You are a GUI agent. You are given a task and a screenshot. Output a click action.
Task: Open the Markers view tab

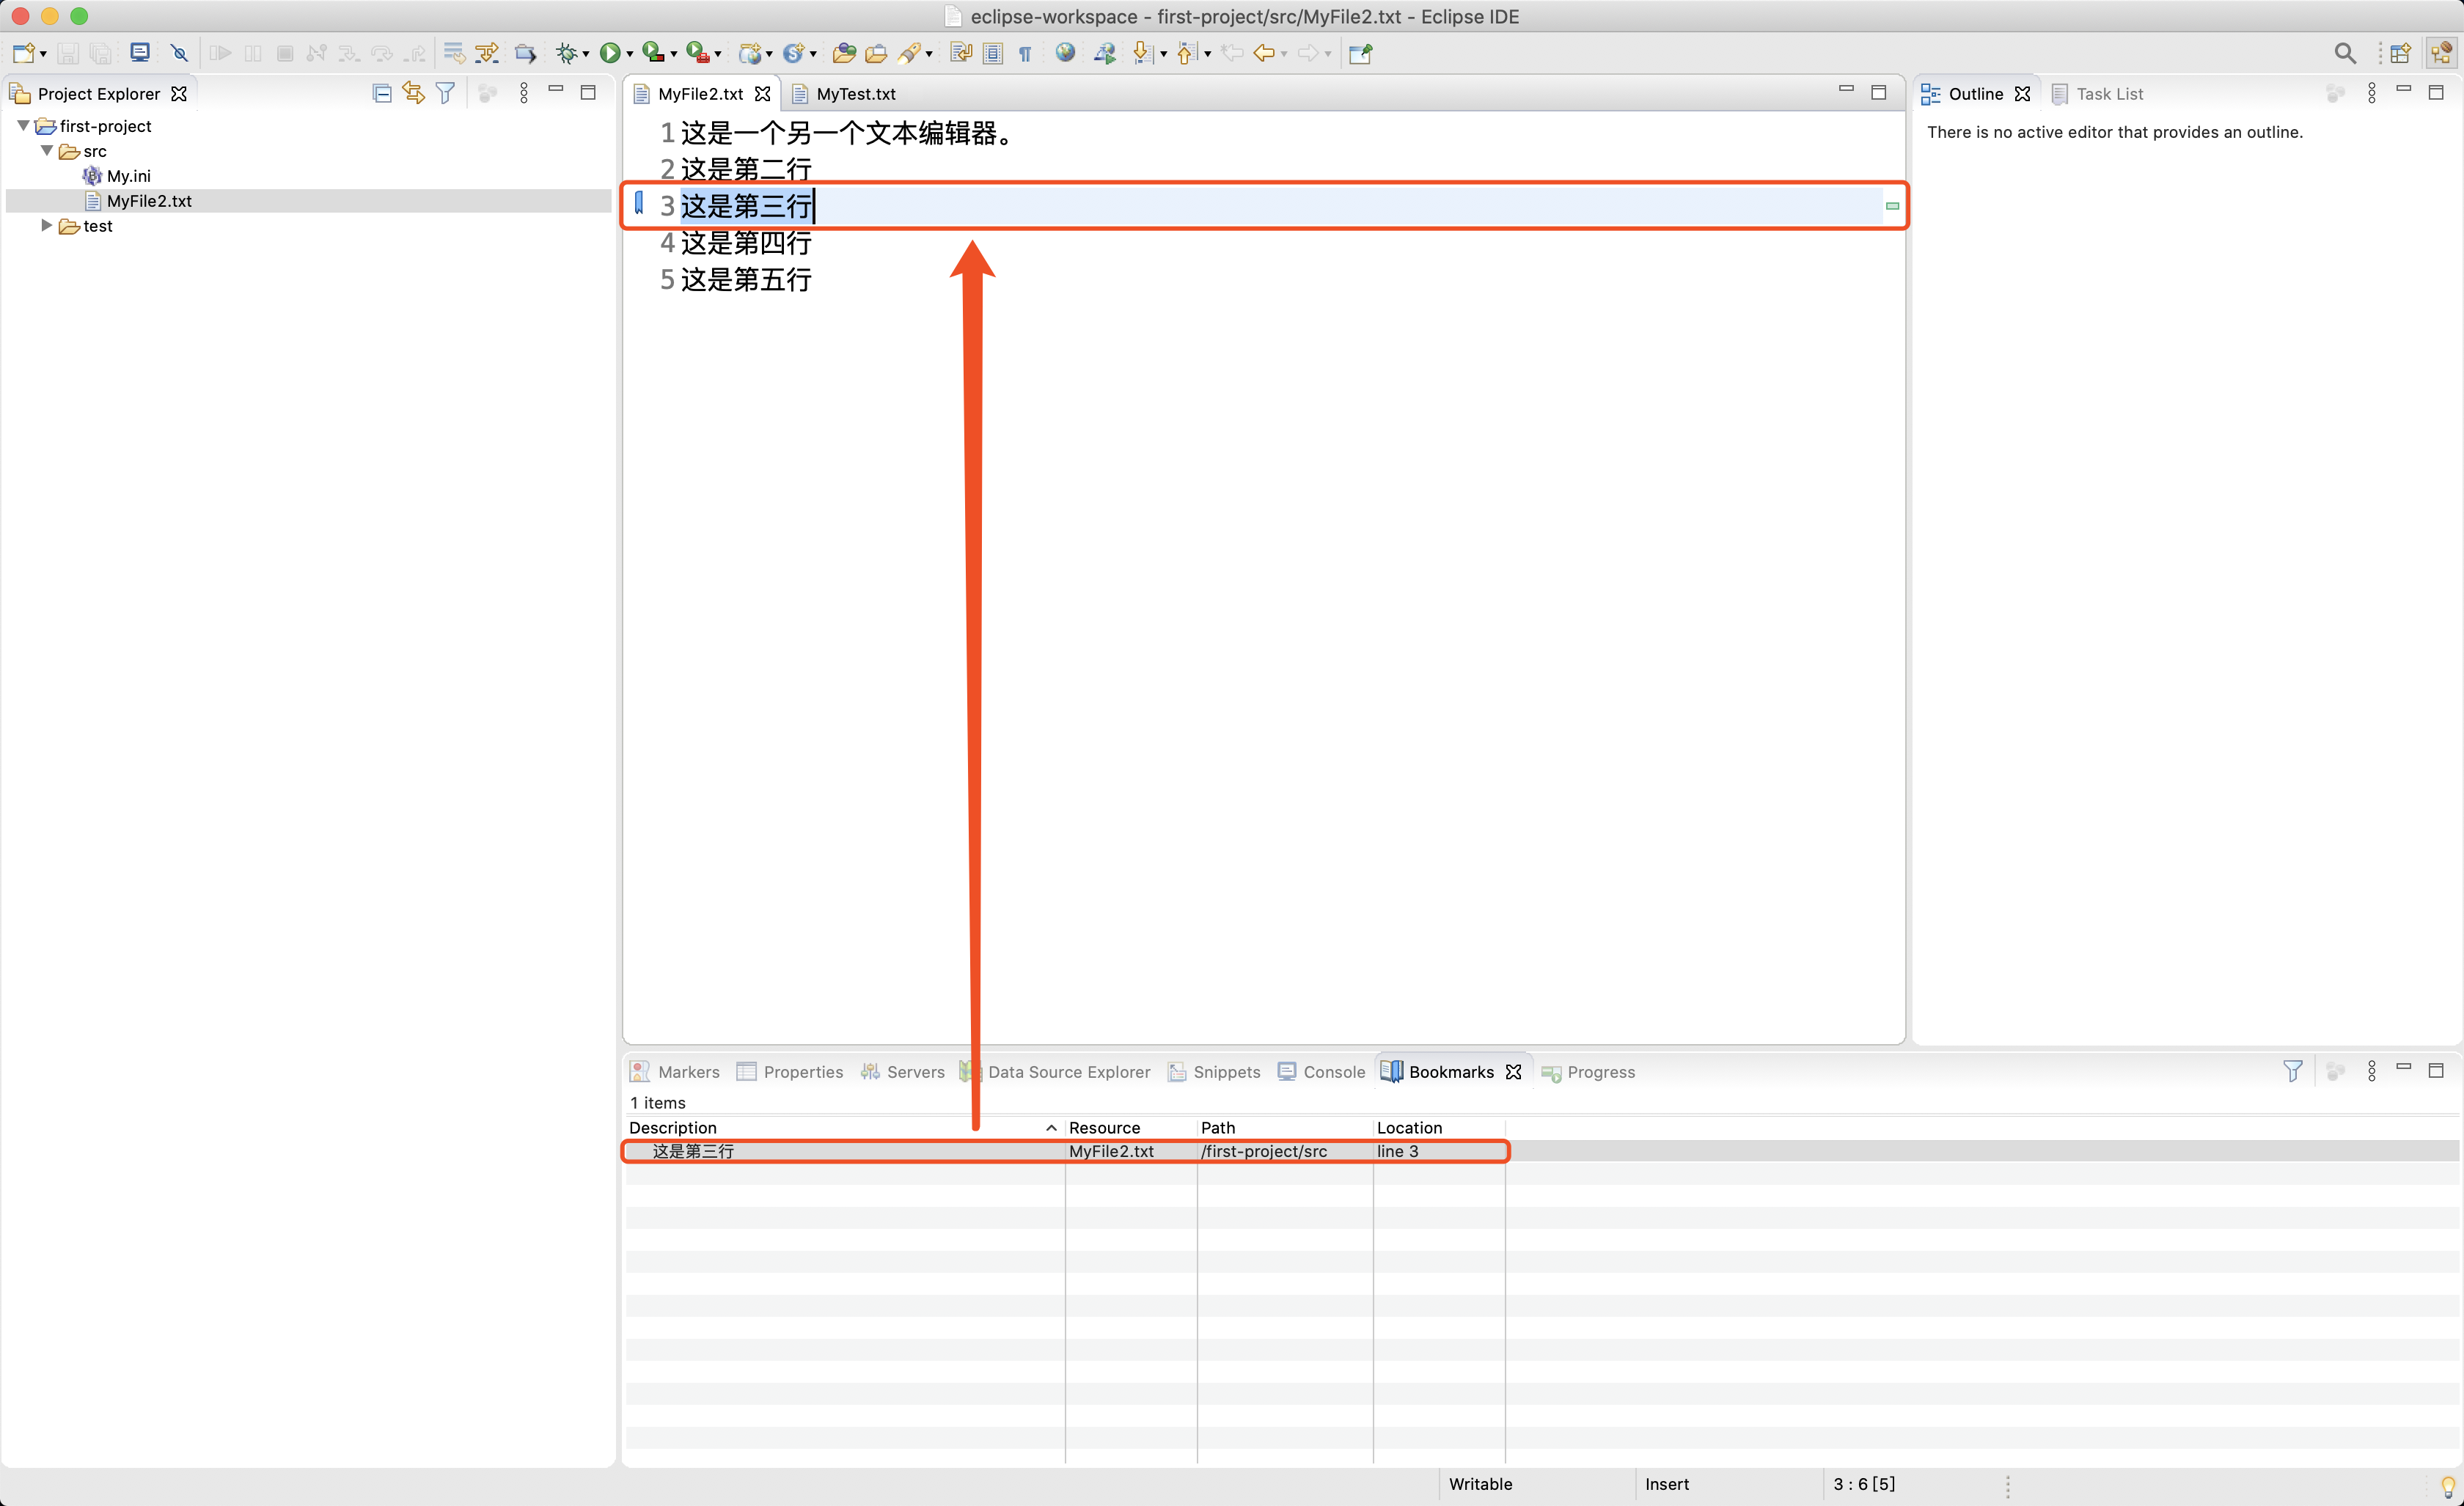675,1071
